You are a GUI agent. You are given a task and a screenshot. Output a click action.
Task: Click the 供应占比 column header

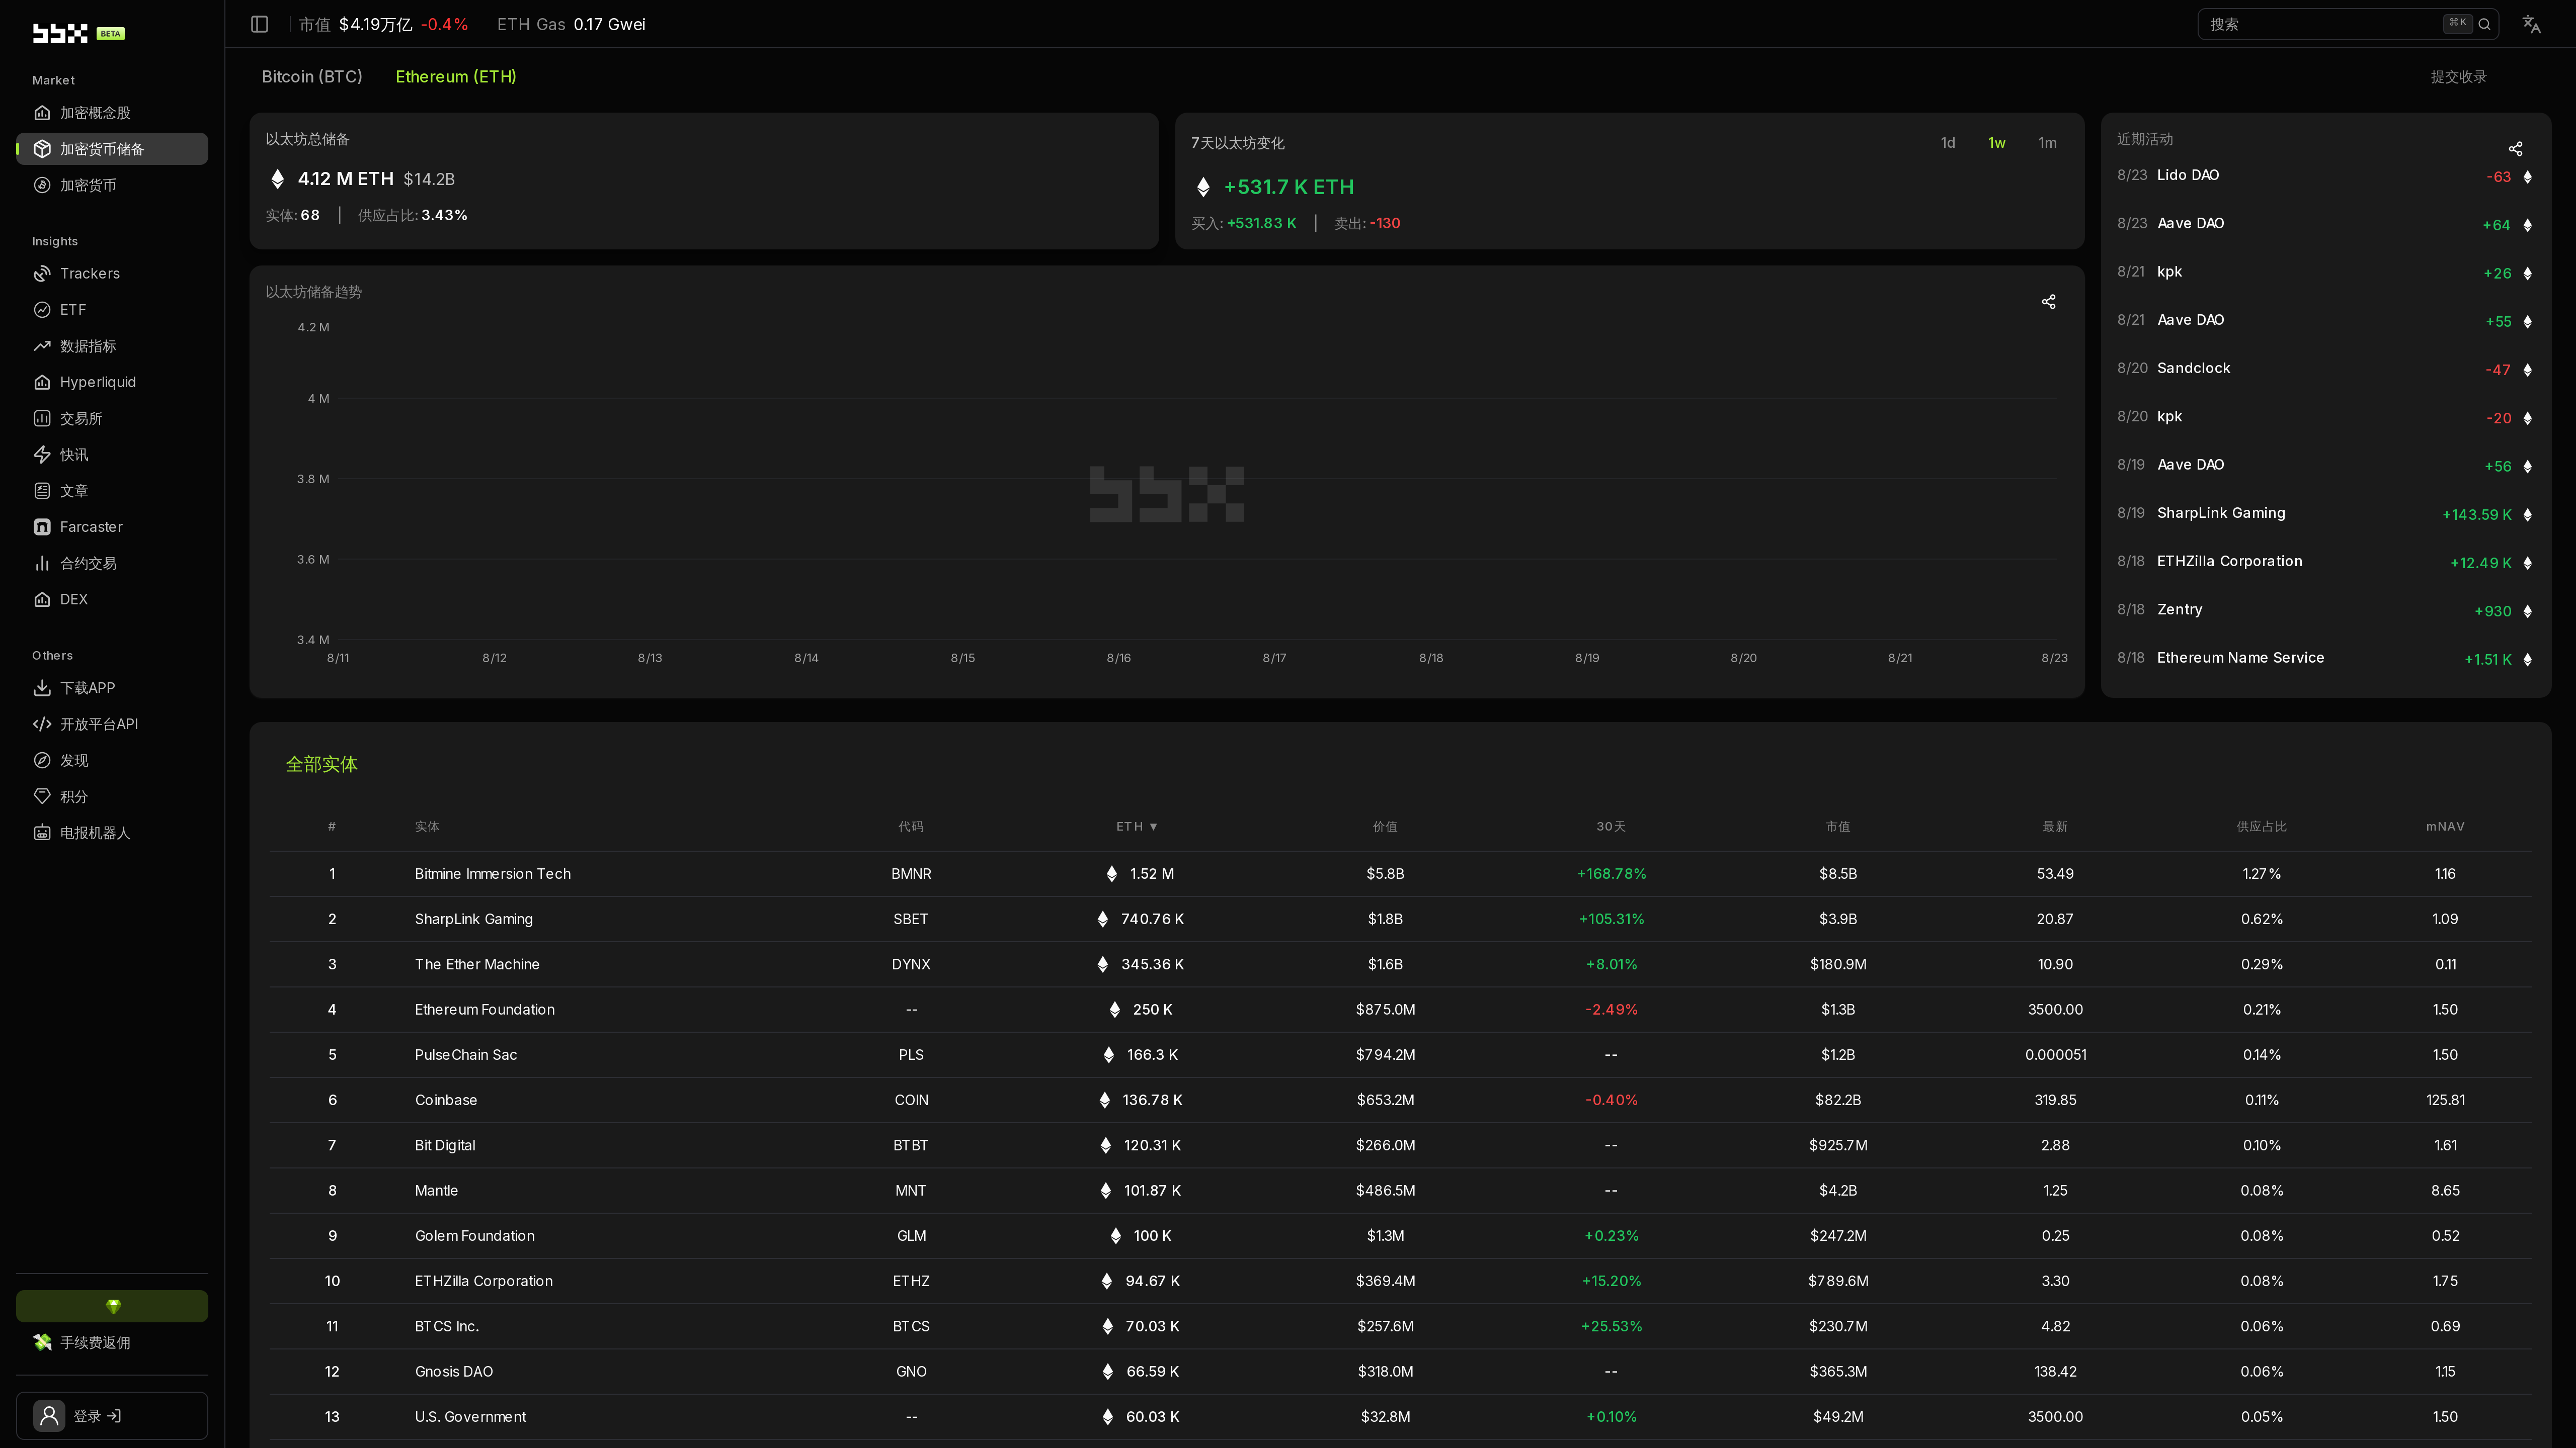(2262, 827)
